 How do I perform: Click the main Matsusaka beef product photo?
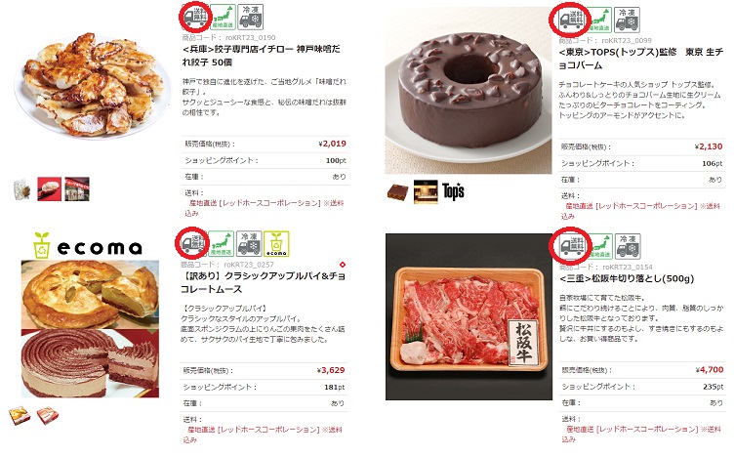pos(469,317)
